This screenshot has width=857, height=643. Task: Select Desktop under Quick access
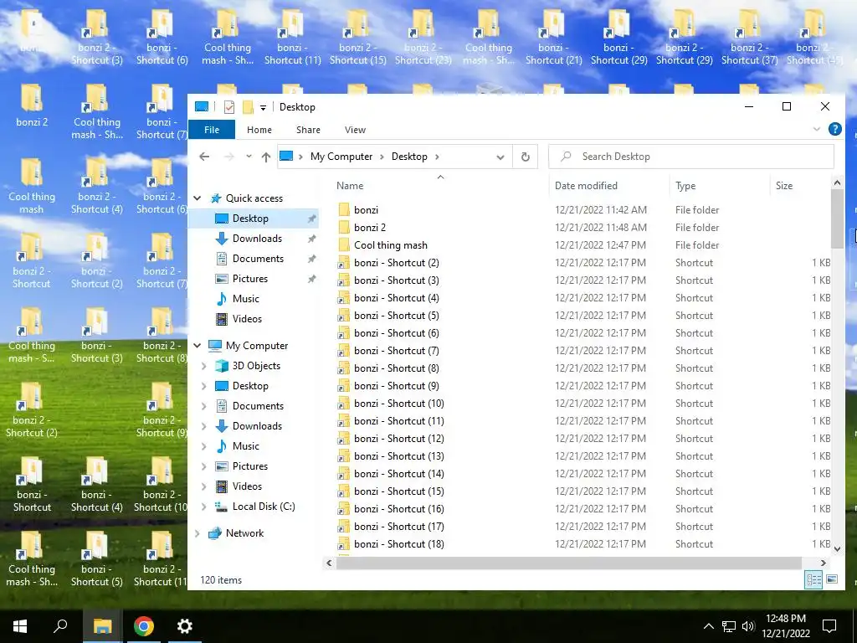(x=250, y=219)
